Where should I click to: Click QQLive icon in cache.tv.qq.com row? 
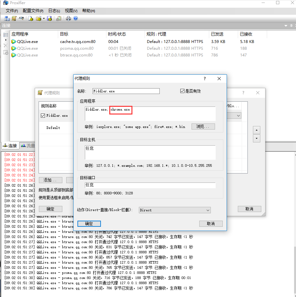(13, 41)
